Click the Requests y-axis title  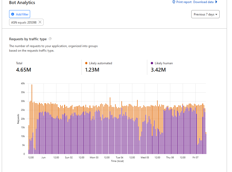(x=18, y=119)
